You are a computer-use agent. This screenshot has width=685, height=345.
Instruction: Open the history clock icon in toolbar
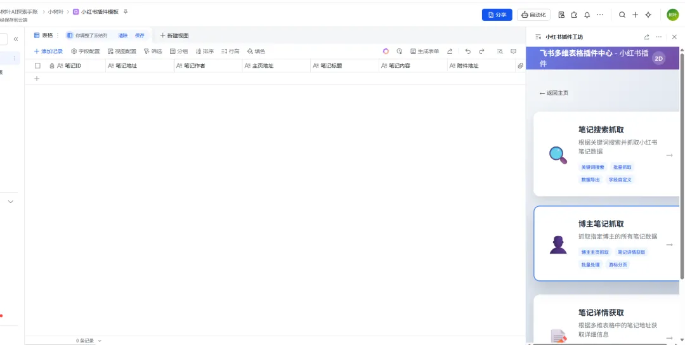400,51
